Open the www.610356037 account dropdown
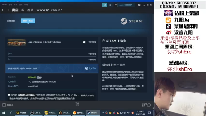This screenshot has width=206, height=116. (x=126, y=5)
